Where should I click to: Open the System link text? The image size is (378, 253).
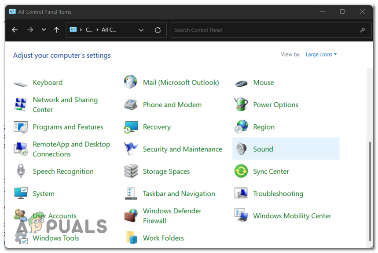(44, 193)
